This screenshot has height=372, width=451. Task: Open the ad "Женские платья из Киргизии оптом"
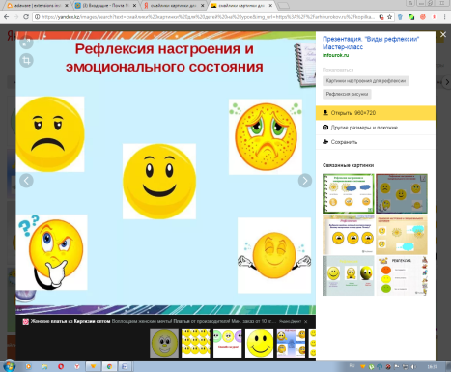coord(70,321)
